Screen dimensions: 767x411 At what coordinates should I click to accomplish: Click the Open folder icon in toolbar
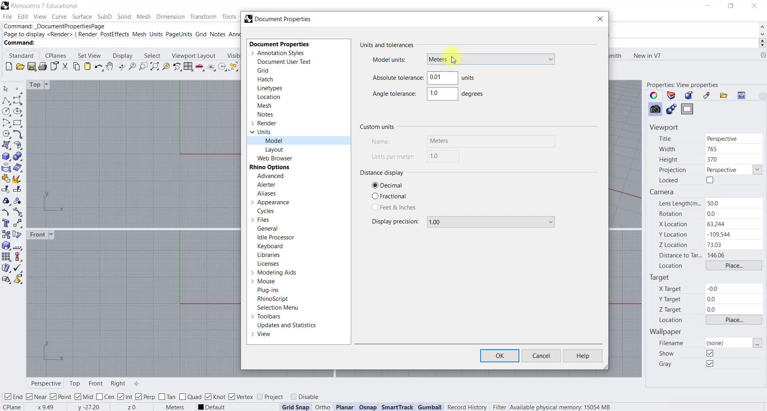coord(20,67)
